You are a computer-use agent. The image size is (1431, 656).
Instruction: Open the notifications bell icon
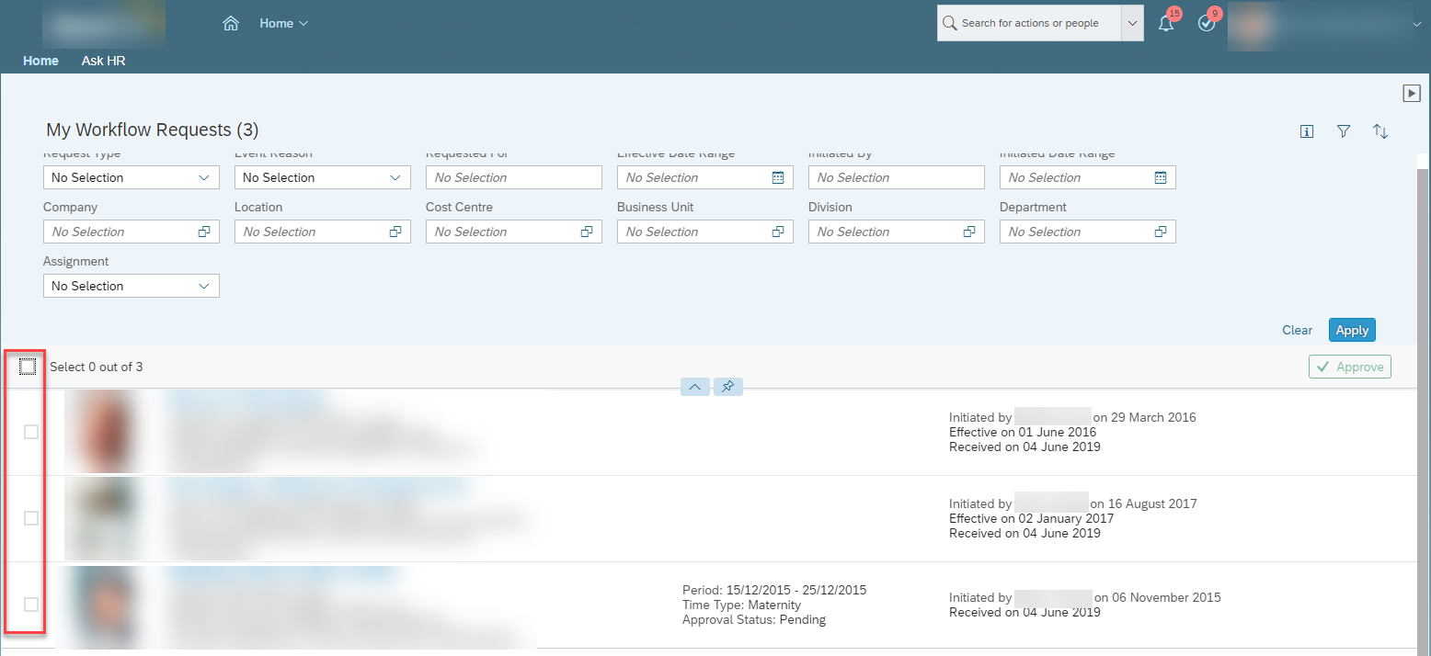[1166, 24]
